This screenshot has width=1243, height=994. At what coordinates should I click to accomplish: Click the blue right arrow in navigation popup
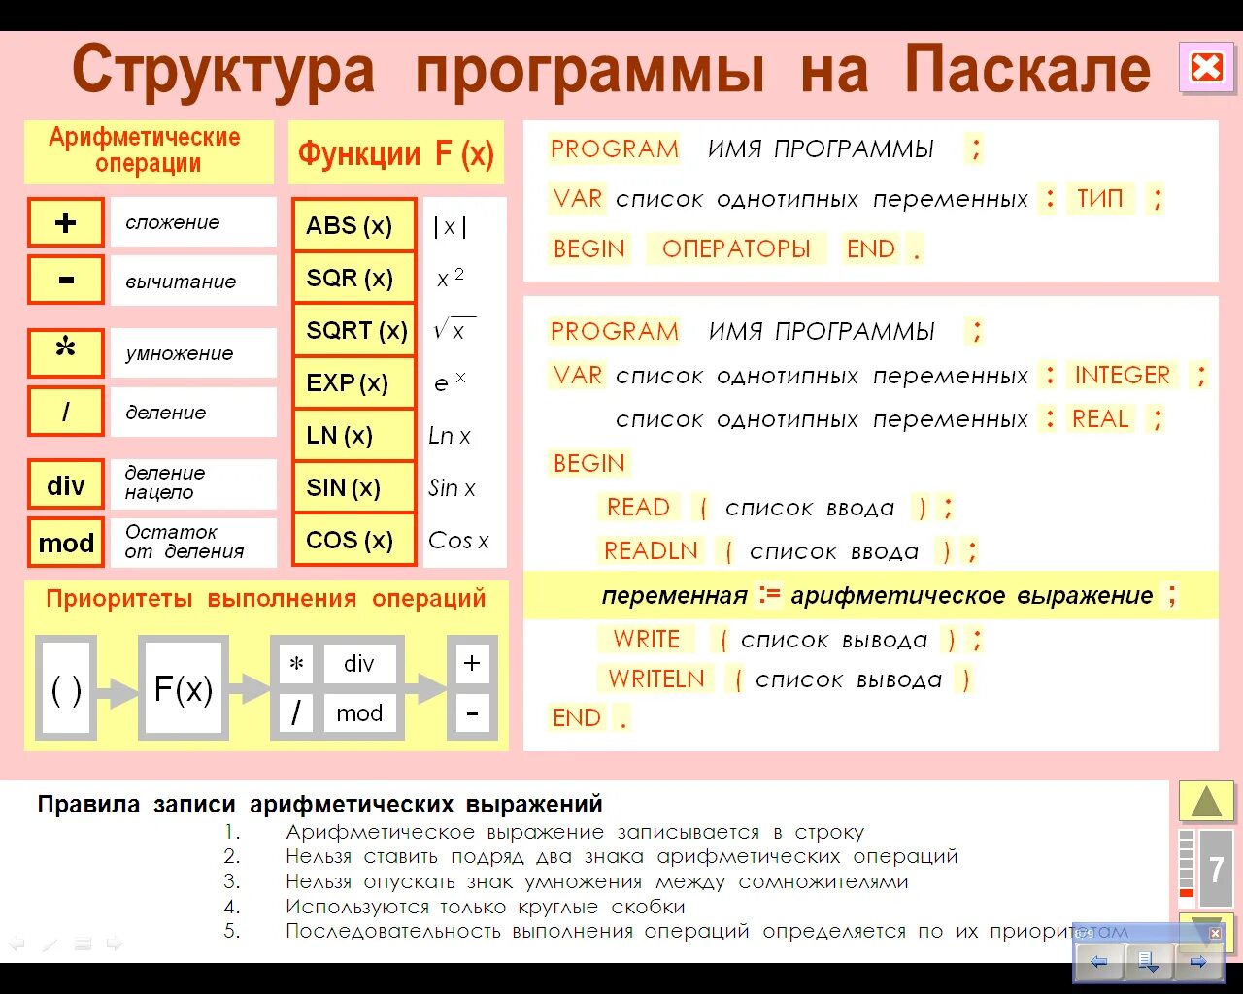[1197, 963]
